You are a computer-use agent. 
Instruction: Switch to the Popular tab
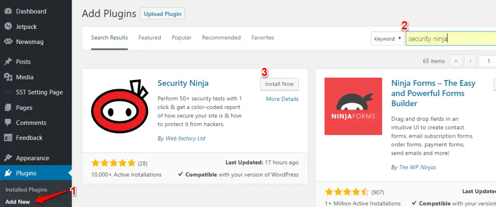[x=182, y=38]
